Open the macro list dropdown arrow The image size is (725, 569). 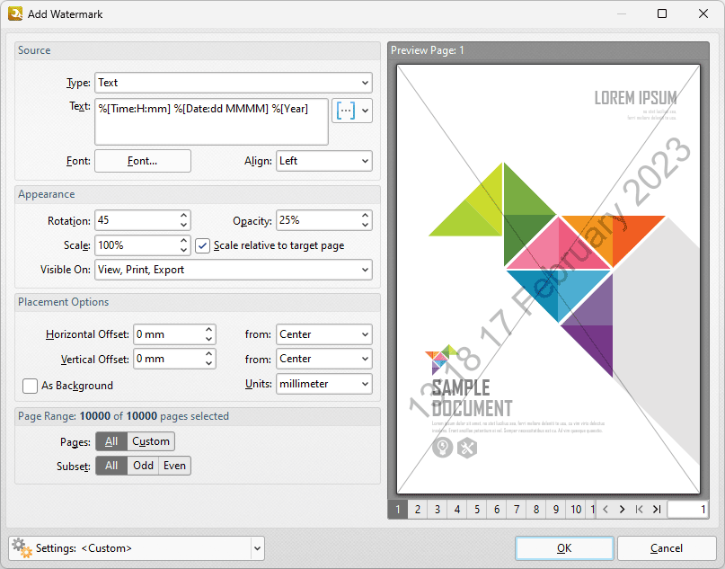pyautogui.click(x=366, y=111)
